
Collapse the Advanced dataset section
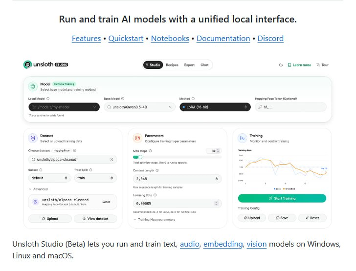click(x=38, y=189)
